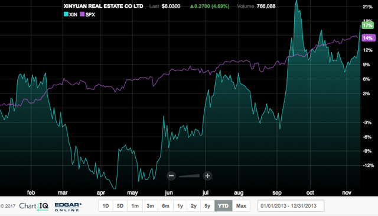Click the jul axis label
Screen dimensions: 378x216
pos(206,192)
